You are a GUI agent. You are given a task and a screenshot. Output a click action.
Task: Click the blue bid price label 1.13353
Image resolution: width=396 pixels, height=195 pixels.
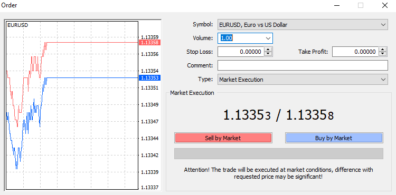point(150,77)
